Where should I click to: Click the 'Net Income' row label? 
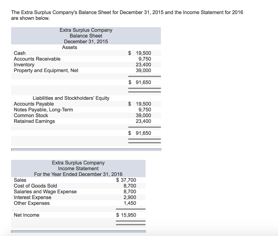[27, 215]
